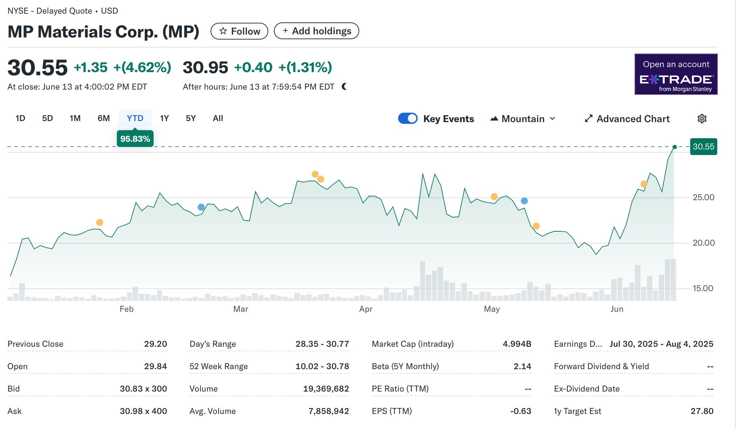The image size is (736, 429).
Task: Click the Add holdings button
Action: (x=316, y=31)
